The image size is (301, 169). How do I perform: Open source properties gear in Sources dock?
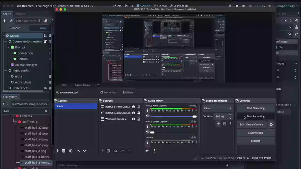click(116, 151)
